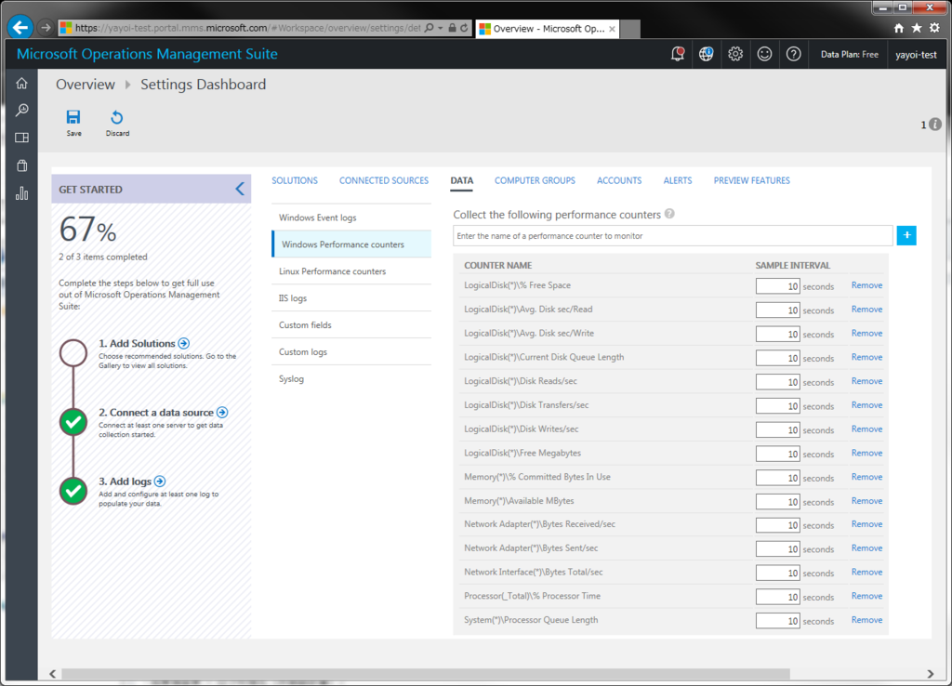
Task: Open the Alerts tab
Action: [678, 180]
